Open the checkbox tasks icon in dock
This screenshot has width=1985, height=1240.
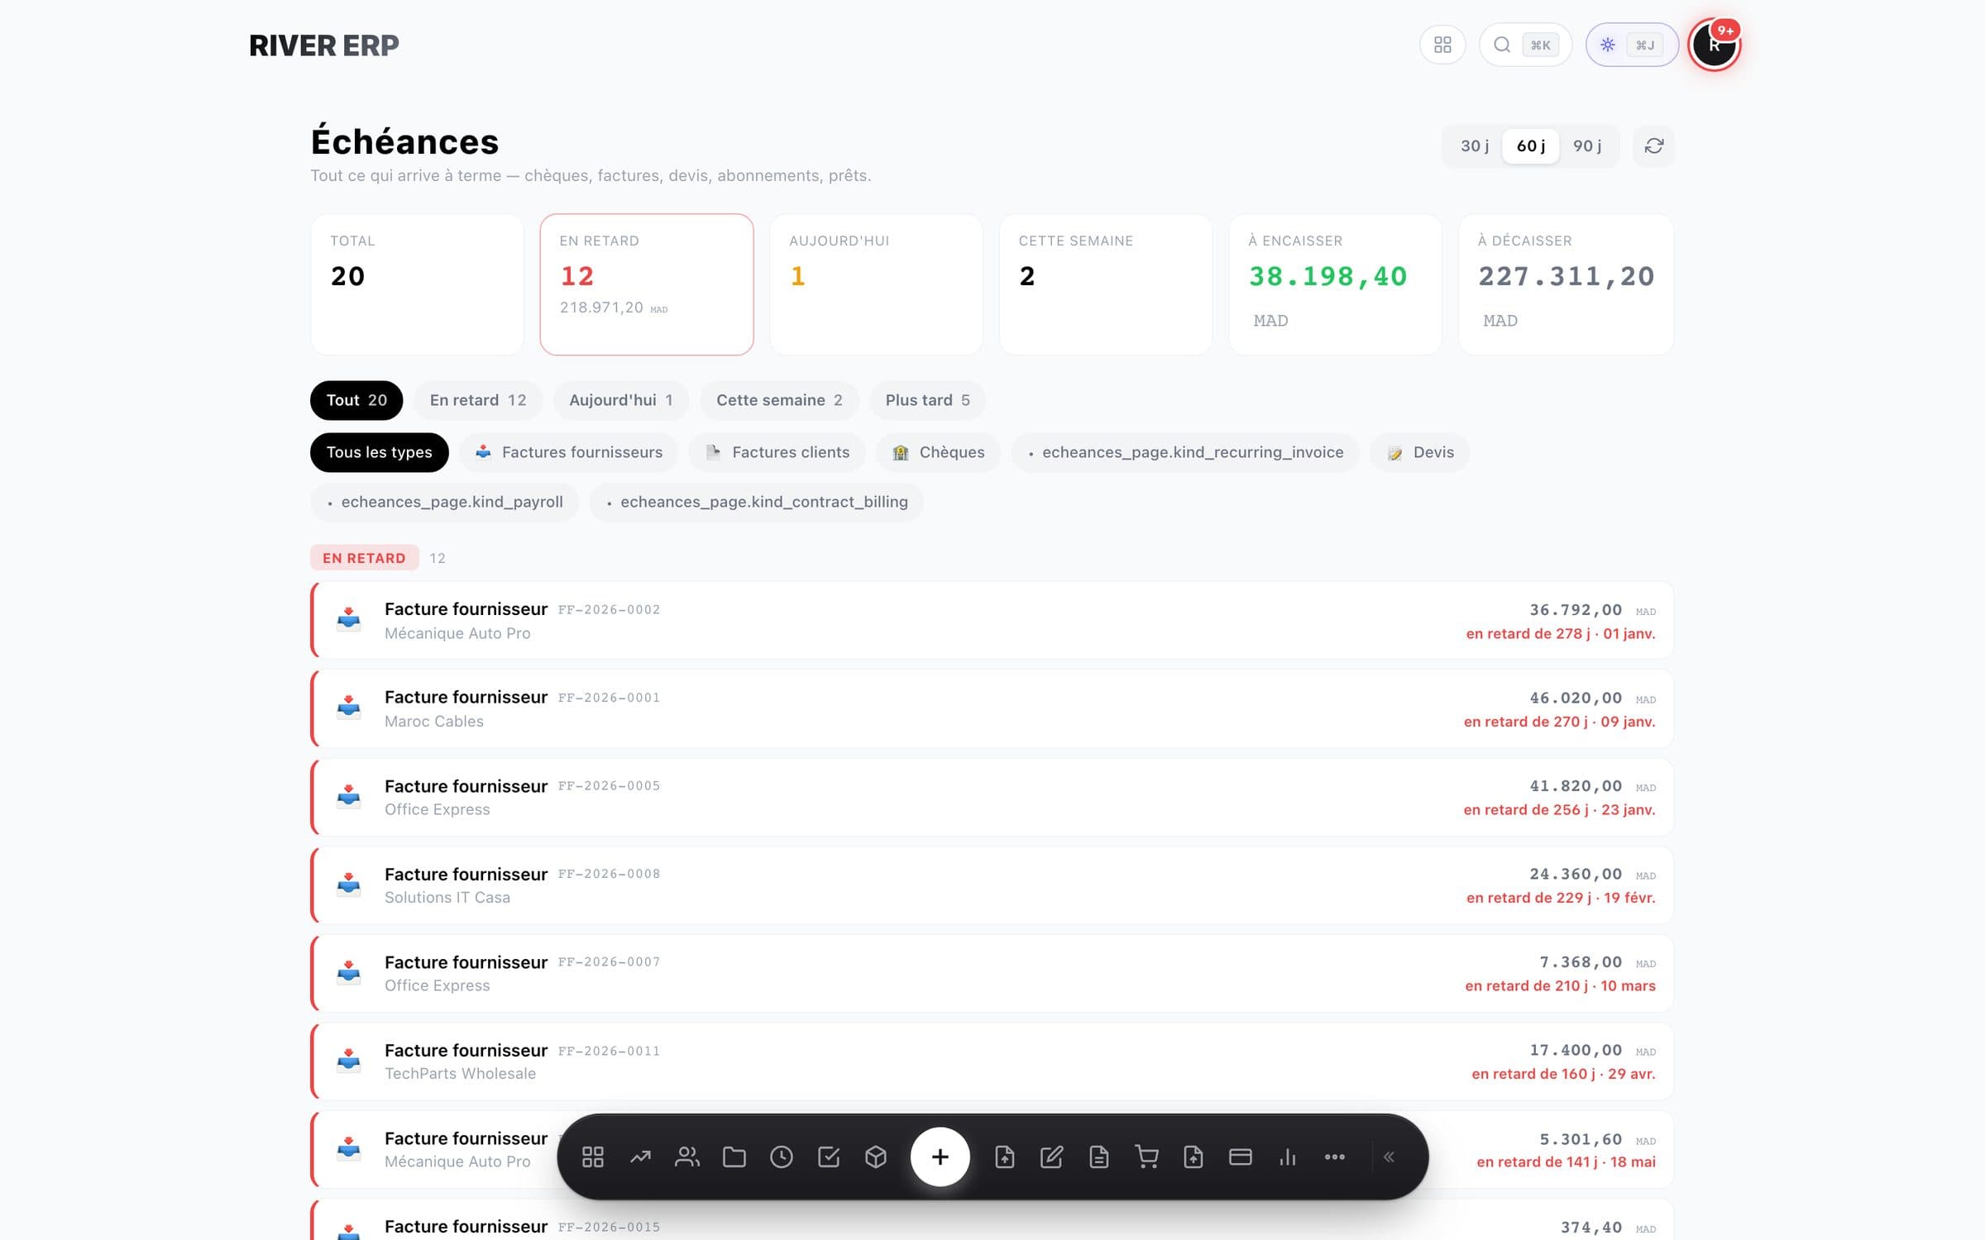[829, 1157]
